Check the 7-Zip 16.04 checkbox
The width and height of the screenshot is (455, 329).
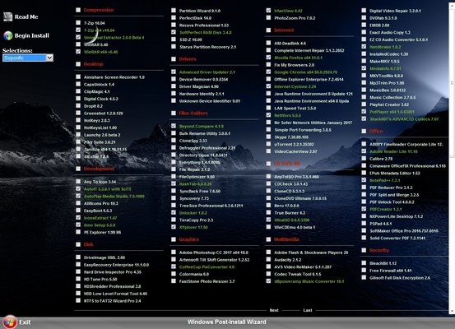coord(78,23)
